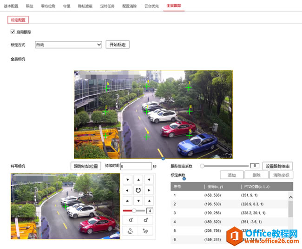Click the calibration table scrollbar thumb
The width and height of the screenshot is (302, 249).
point(290,209)
